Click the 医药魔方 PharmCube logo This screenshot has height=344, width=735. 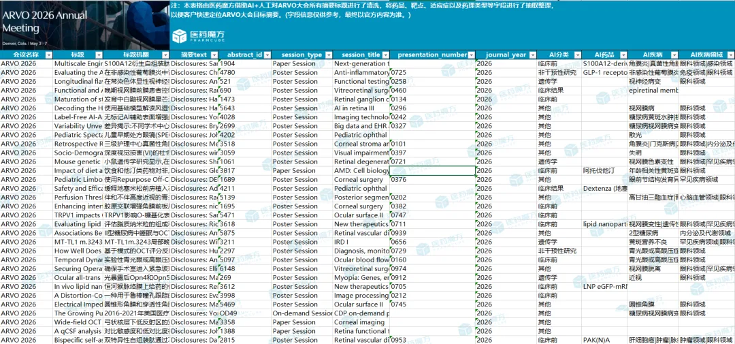click(x=198, y=36)
